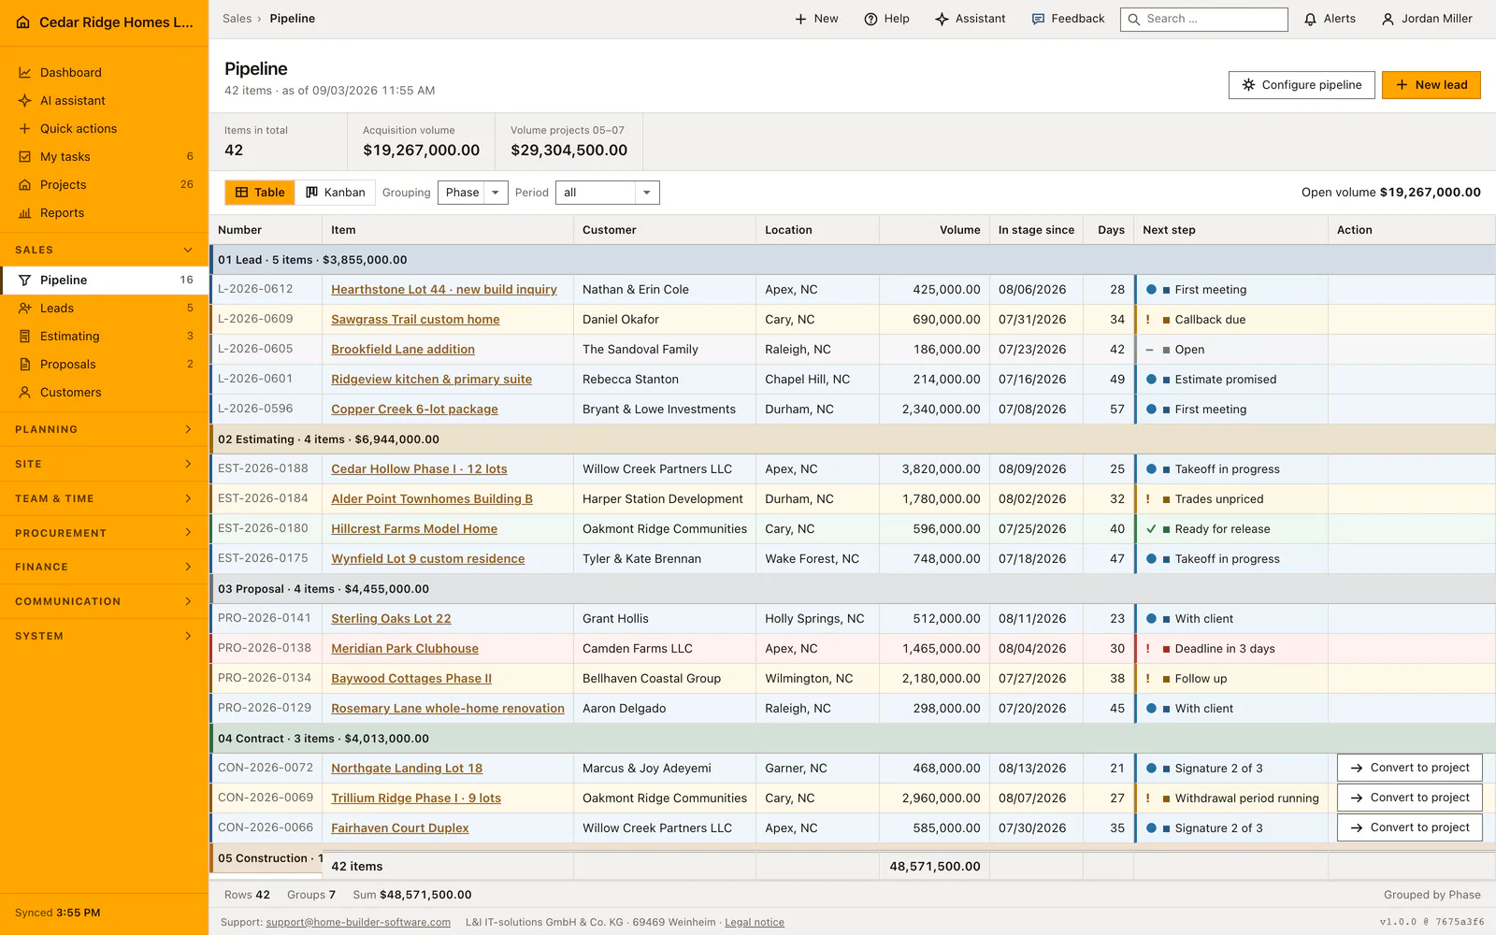Click the New lead button
Screen dimensions: 1496x935
[x=1431, y=85]
